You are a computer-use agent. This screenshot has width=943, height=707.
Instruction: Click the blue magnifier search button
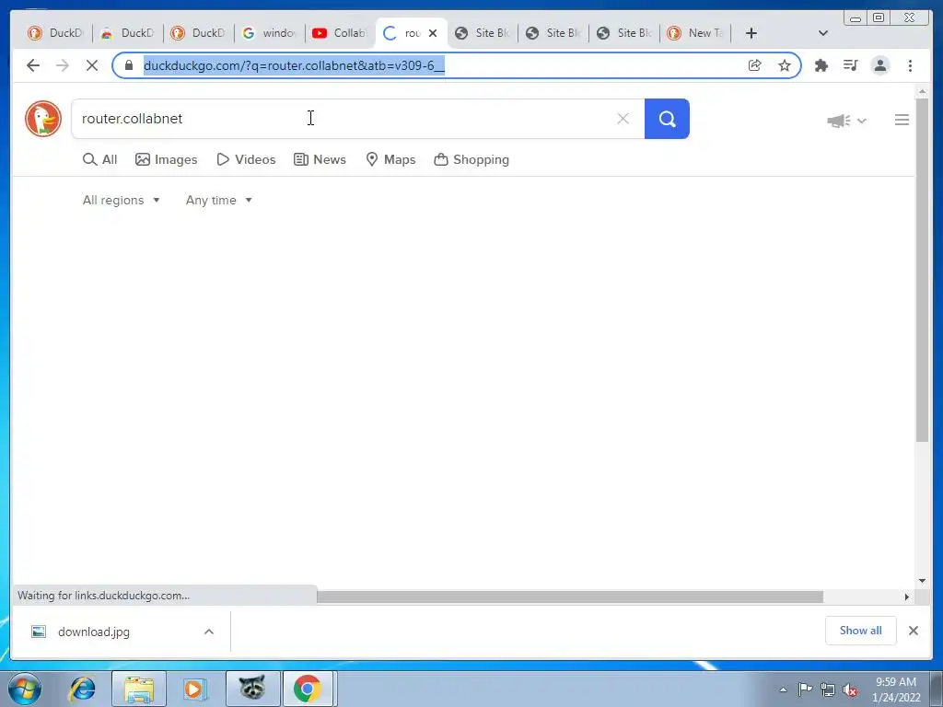point(667,119)
